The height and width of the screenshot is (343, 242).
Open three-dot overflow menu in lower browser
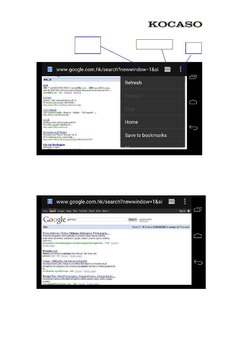(185, 201)
